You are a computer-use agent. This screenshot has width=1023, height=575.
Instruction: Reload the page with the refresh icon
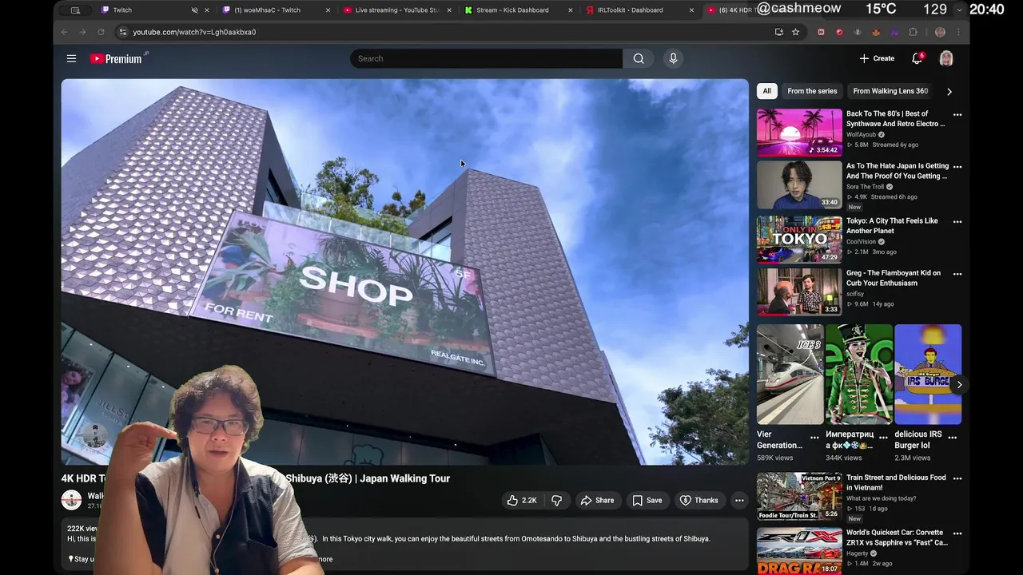click(101, 32)
